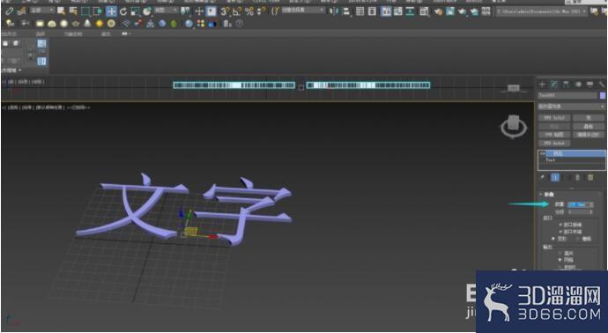The width and height of the screenshot is (608, 333).
Task: Activate the Select and Rotate tool
Action: 123,11
